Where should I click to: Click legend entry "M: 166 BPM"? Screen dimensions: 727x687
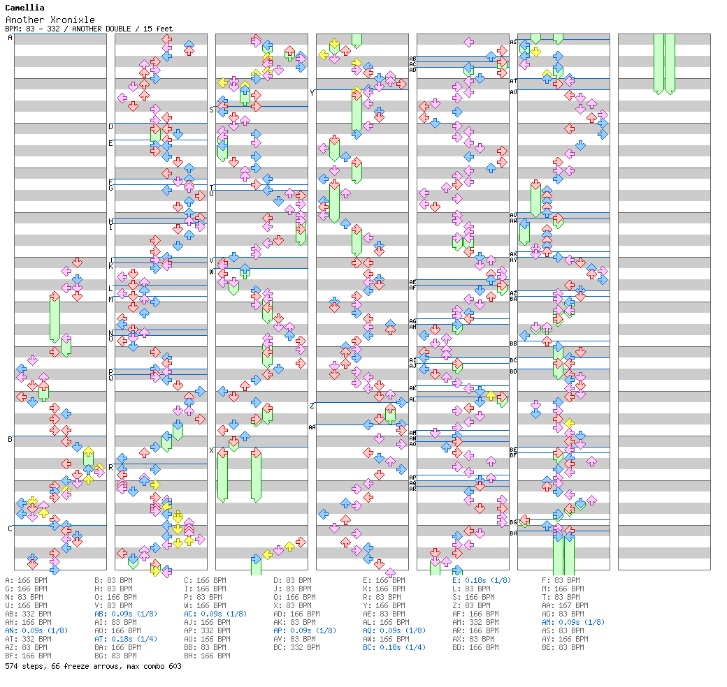tap(563, 589)
